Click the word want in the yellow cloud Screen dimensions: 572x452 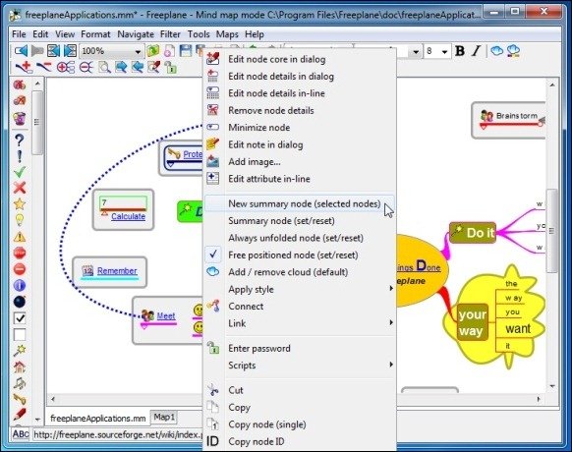(x=518, y=328)
